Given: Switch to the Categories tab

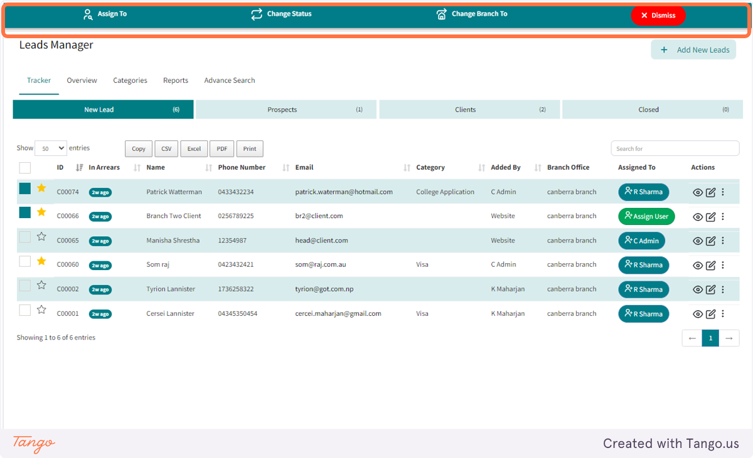Looking at the screenshot, I should pos(131,80).
